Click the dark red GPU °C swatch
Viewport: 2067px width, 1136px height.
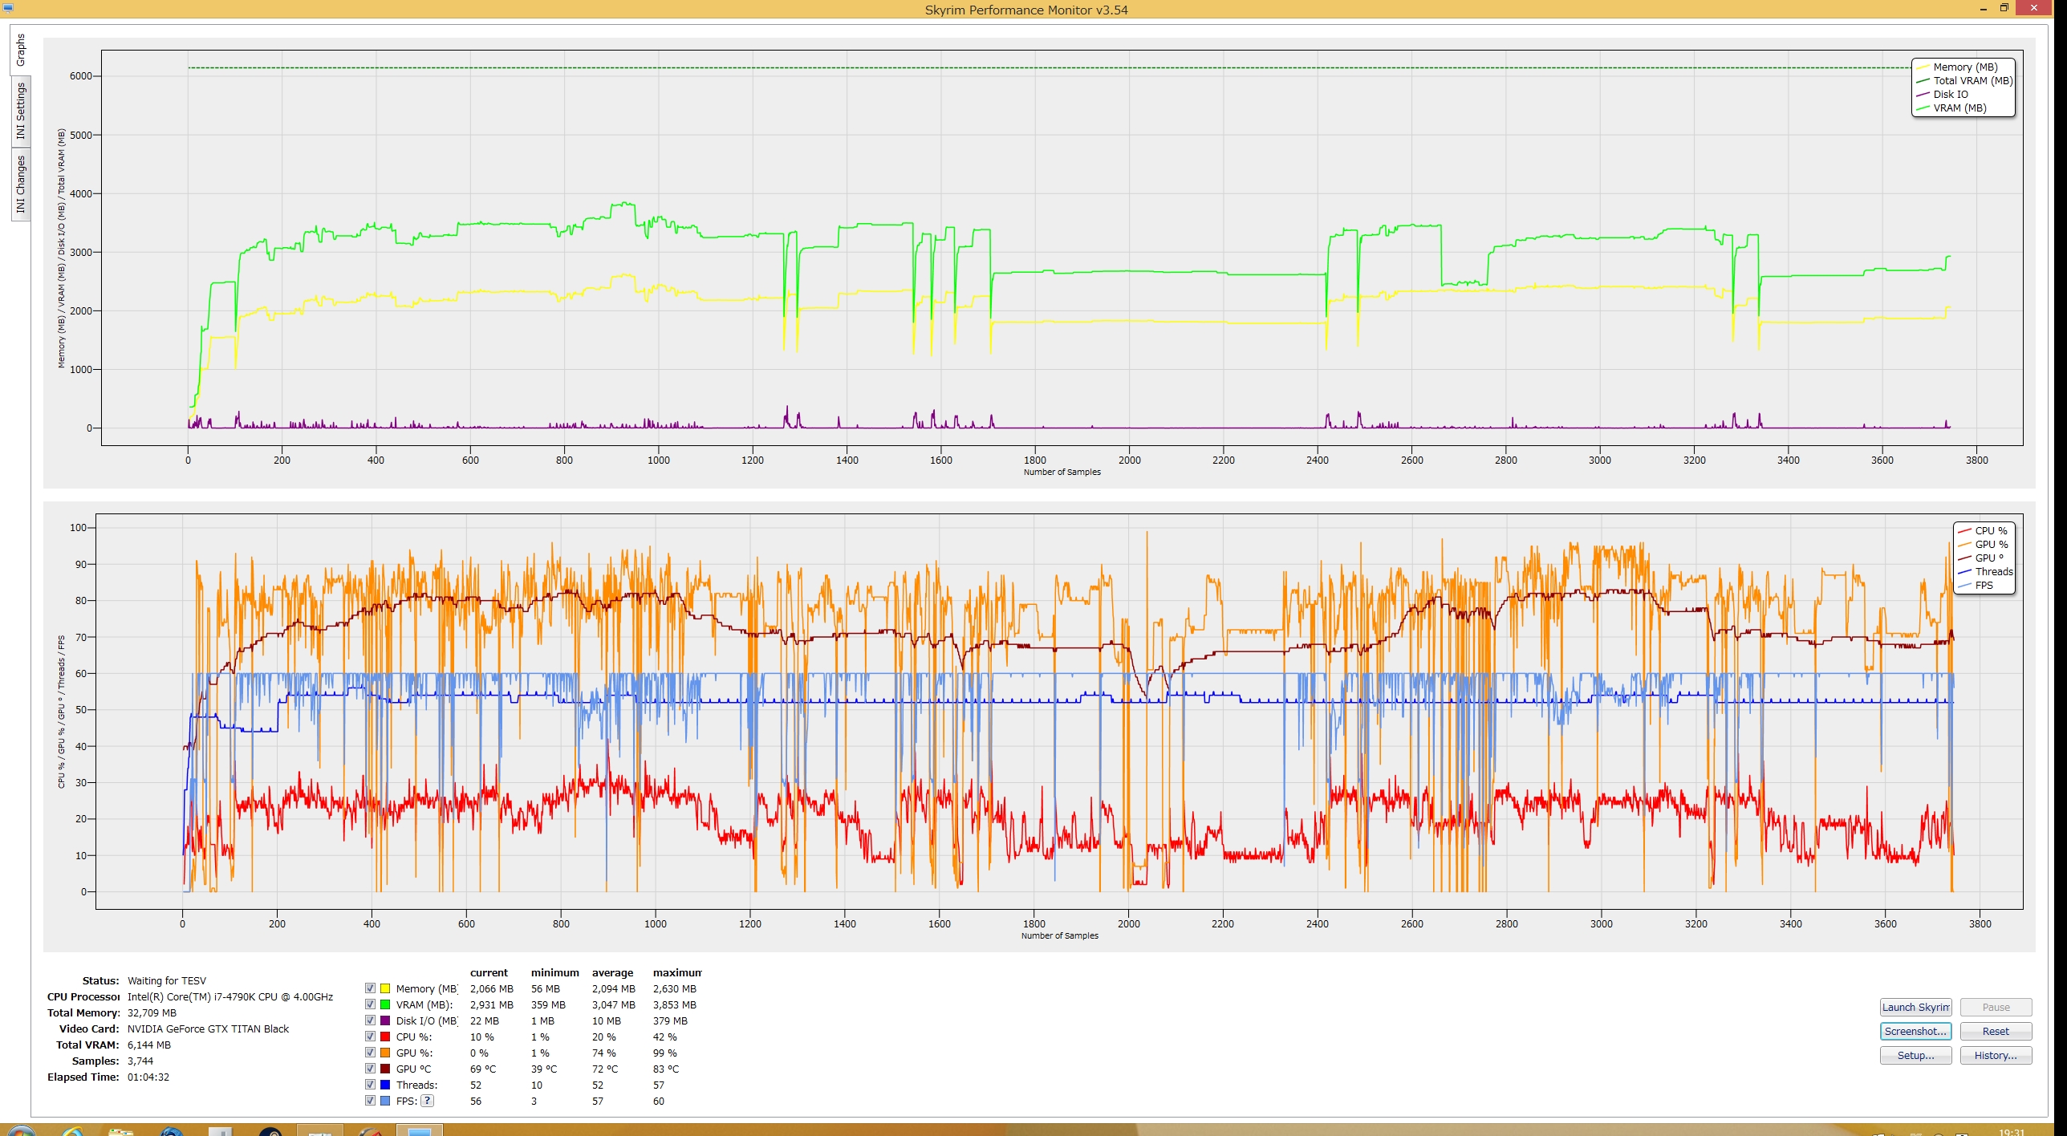click(385, 1069)
